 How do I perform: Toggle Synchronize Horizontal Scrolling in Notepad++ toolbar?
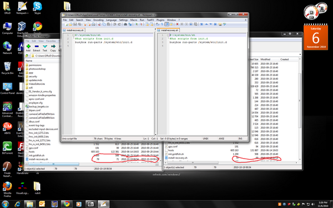pyautogui.click(x=152, y=24)
